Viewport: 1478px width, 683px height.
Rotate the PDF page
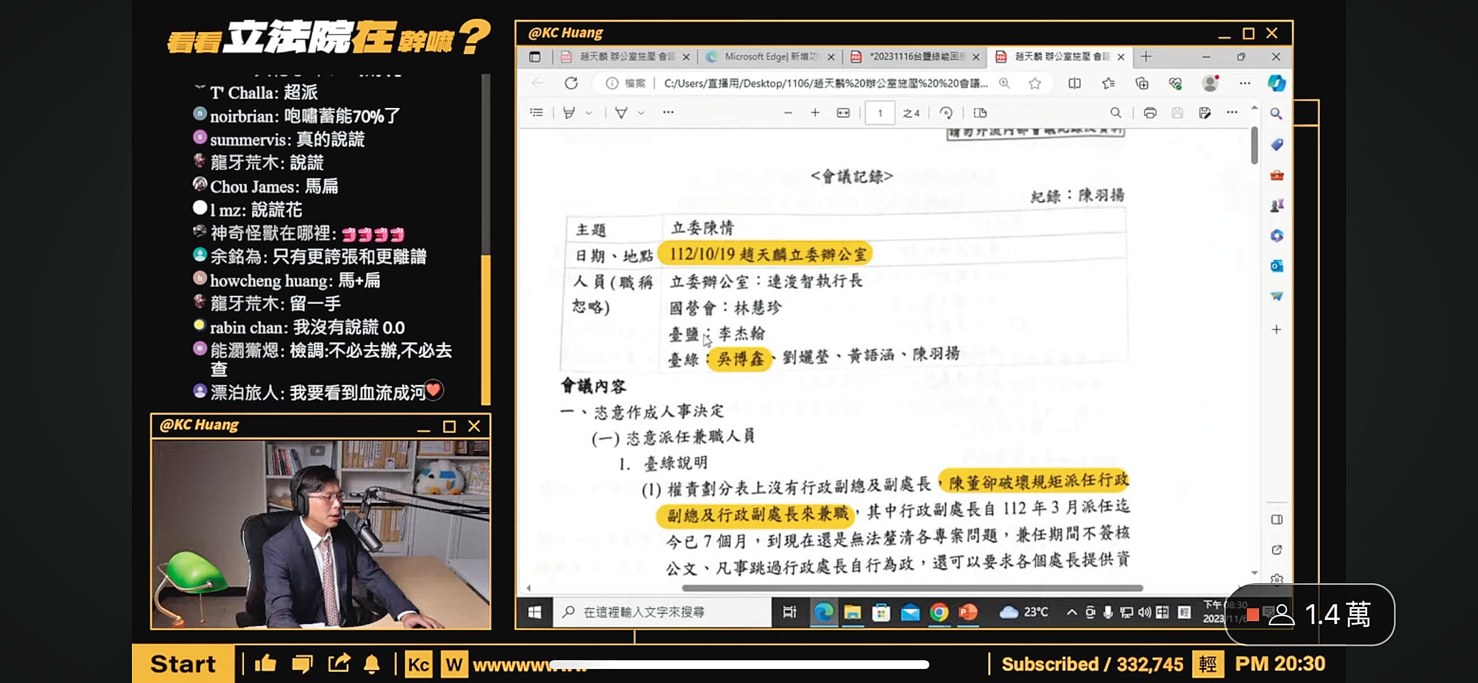[x=946, y=113]
